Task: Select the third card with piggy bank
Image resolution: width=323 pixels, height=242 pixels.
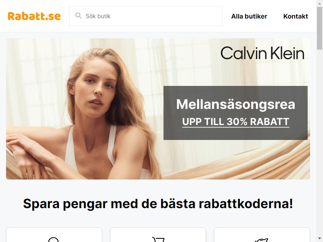Action: [x=262, y=235]
